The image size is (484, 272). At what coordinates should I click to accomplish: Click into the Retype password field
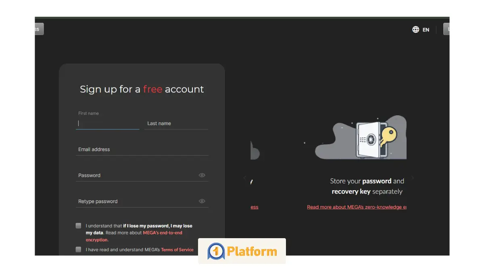click(x=136, y=201)
